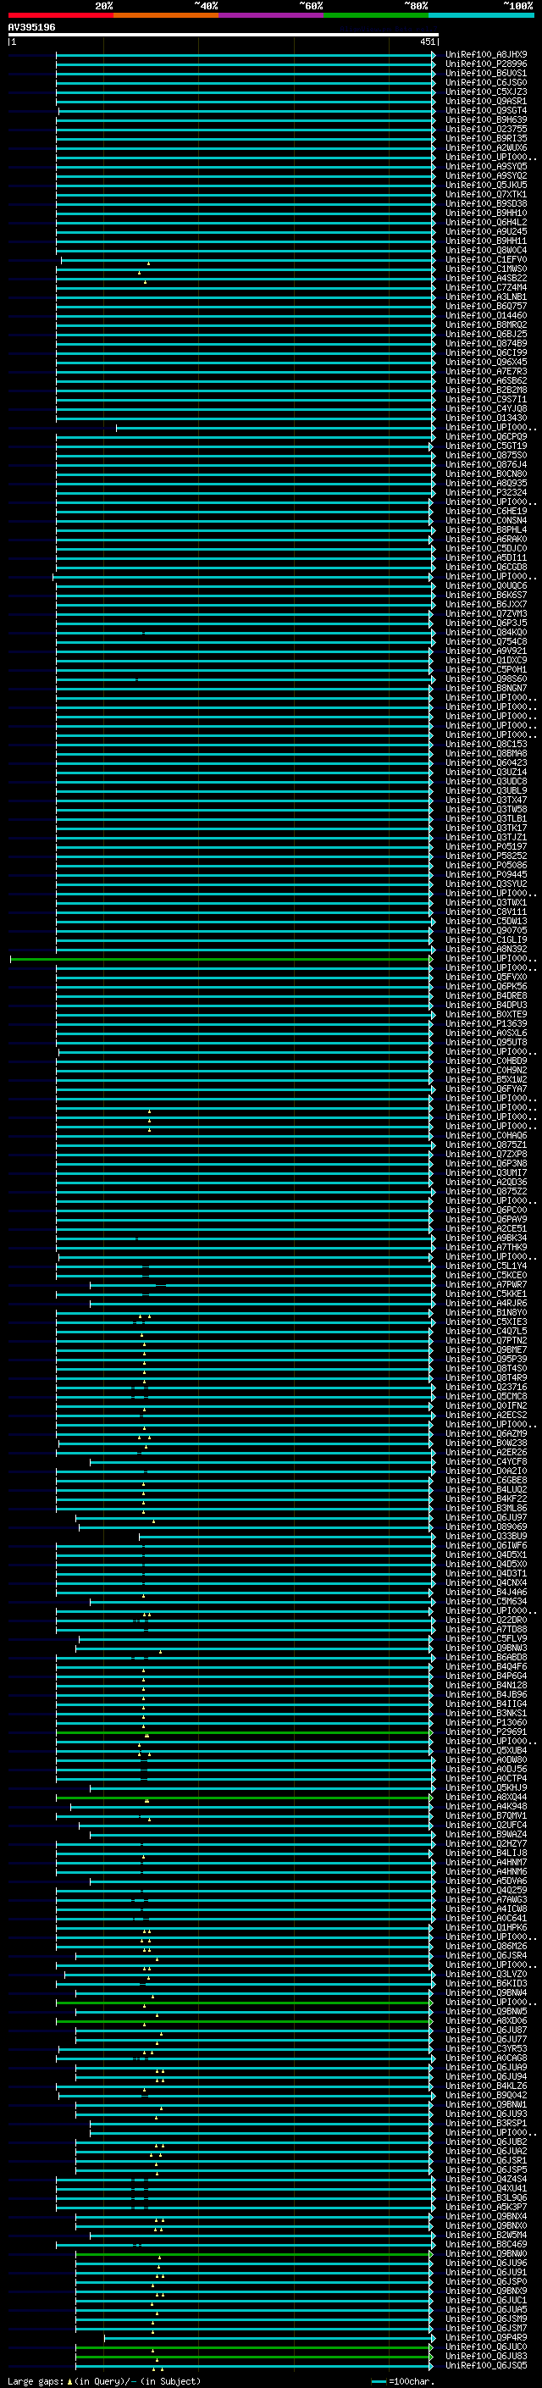Viewport: 542px width, 2388px height.
Task: Select hit label UniRef100_Q6FYA7
Action: coord(485,1089)
